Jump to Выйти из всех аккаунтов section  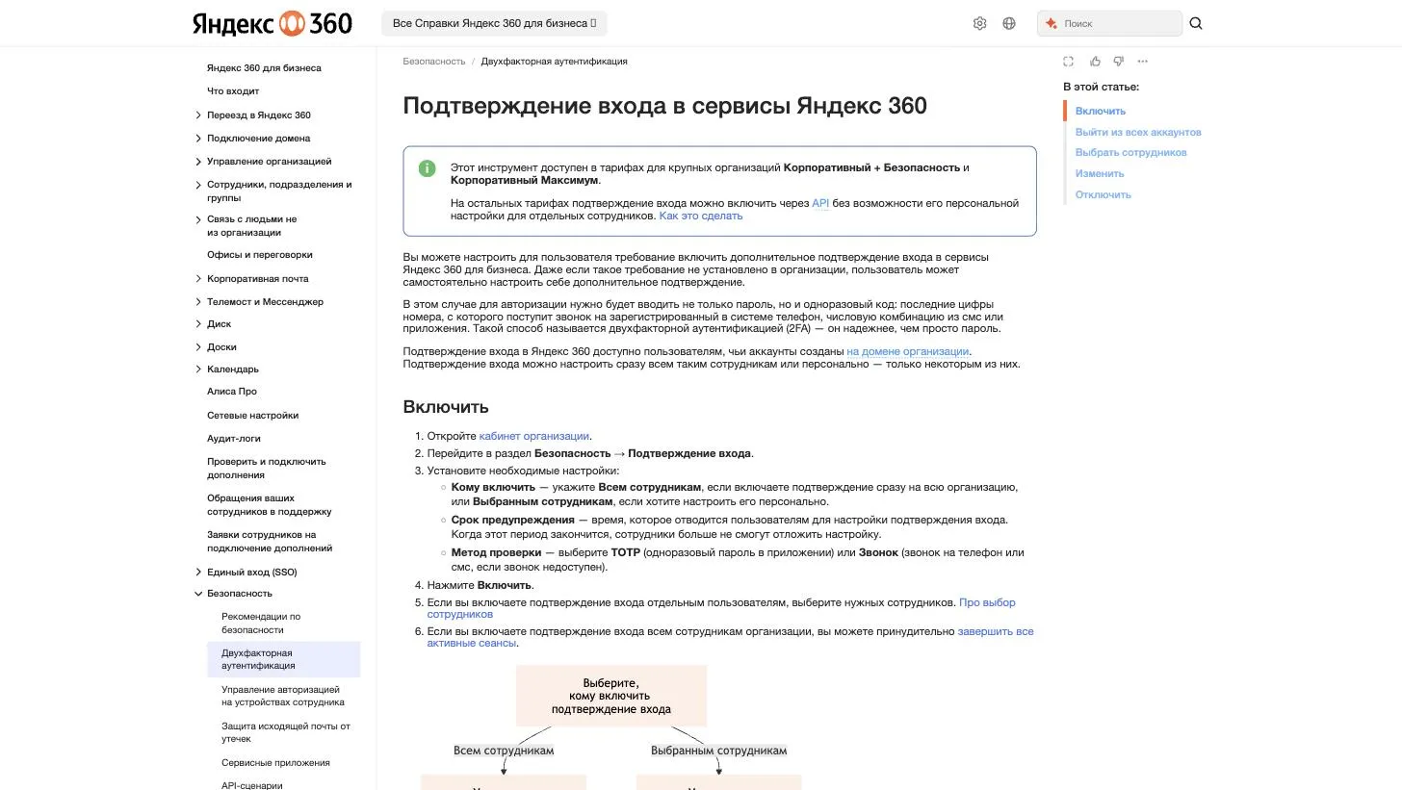click(x=1138, y=133)
